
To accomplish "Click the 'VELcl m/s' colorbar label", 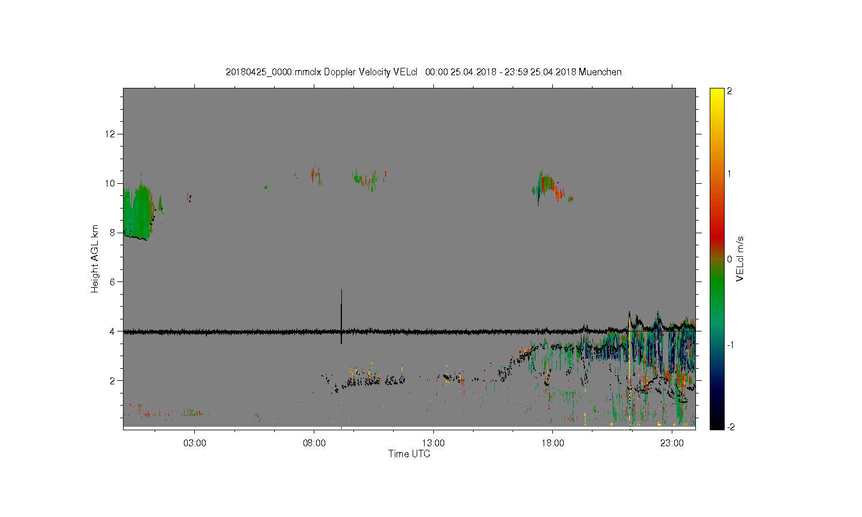I will pos(740,258).
